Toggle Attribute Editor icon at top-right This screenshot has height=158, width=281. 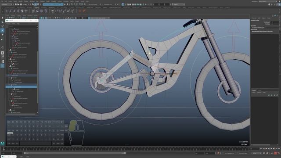click(x=274, y=4)
